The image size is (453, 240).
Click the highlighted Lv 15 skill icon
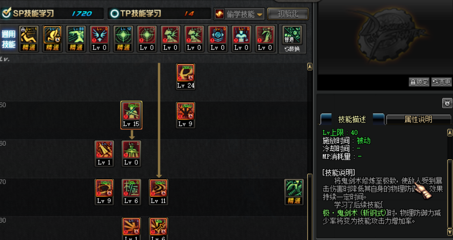coord(131,115)
